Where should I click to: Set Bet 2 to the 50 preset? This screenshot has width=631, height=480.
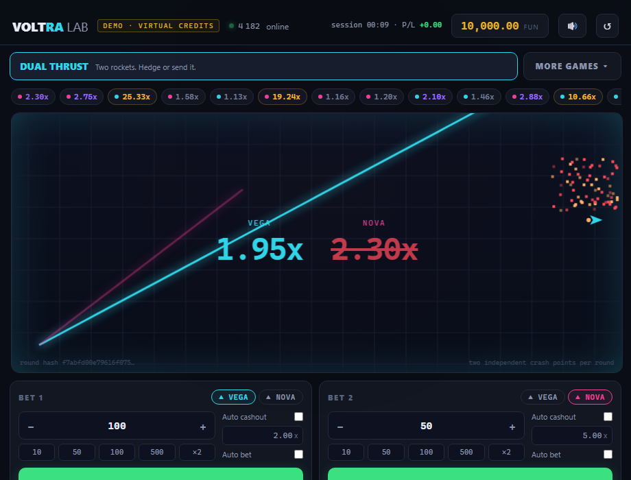point(386,453)
